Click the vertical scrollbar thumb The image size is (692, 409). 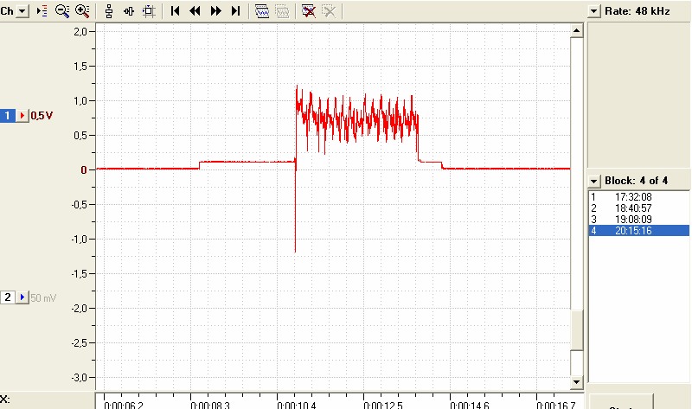[x=576, y=330]
